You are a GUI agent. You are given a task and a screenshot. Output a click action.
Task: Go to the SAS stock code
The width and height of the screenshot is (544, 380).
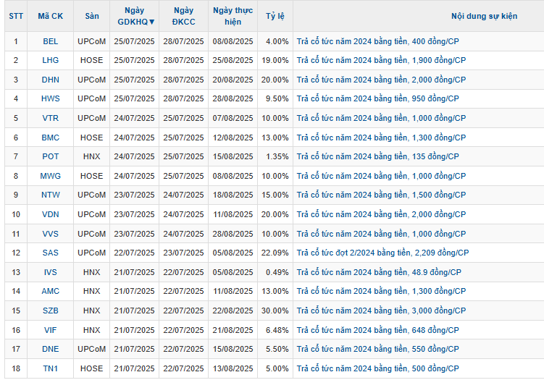click(x=50, y=253)
